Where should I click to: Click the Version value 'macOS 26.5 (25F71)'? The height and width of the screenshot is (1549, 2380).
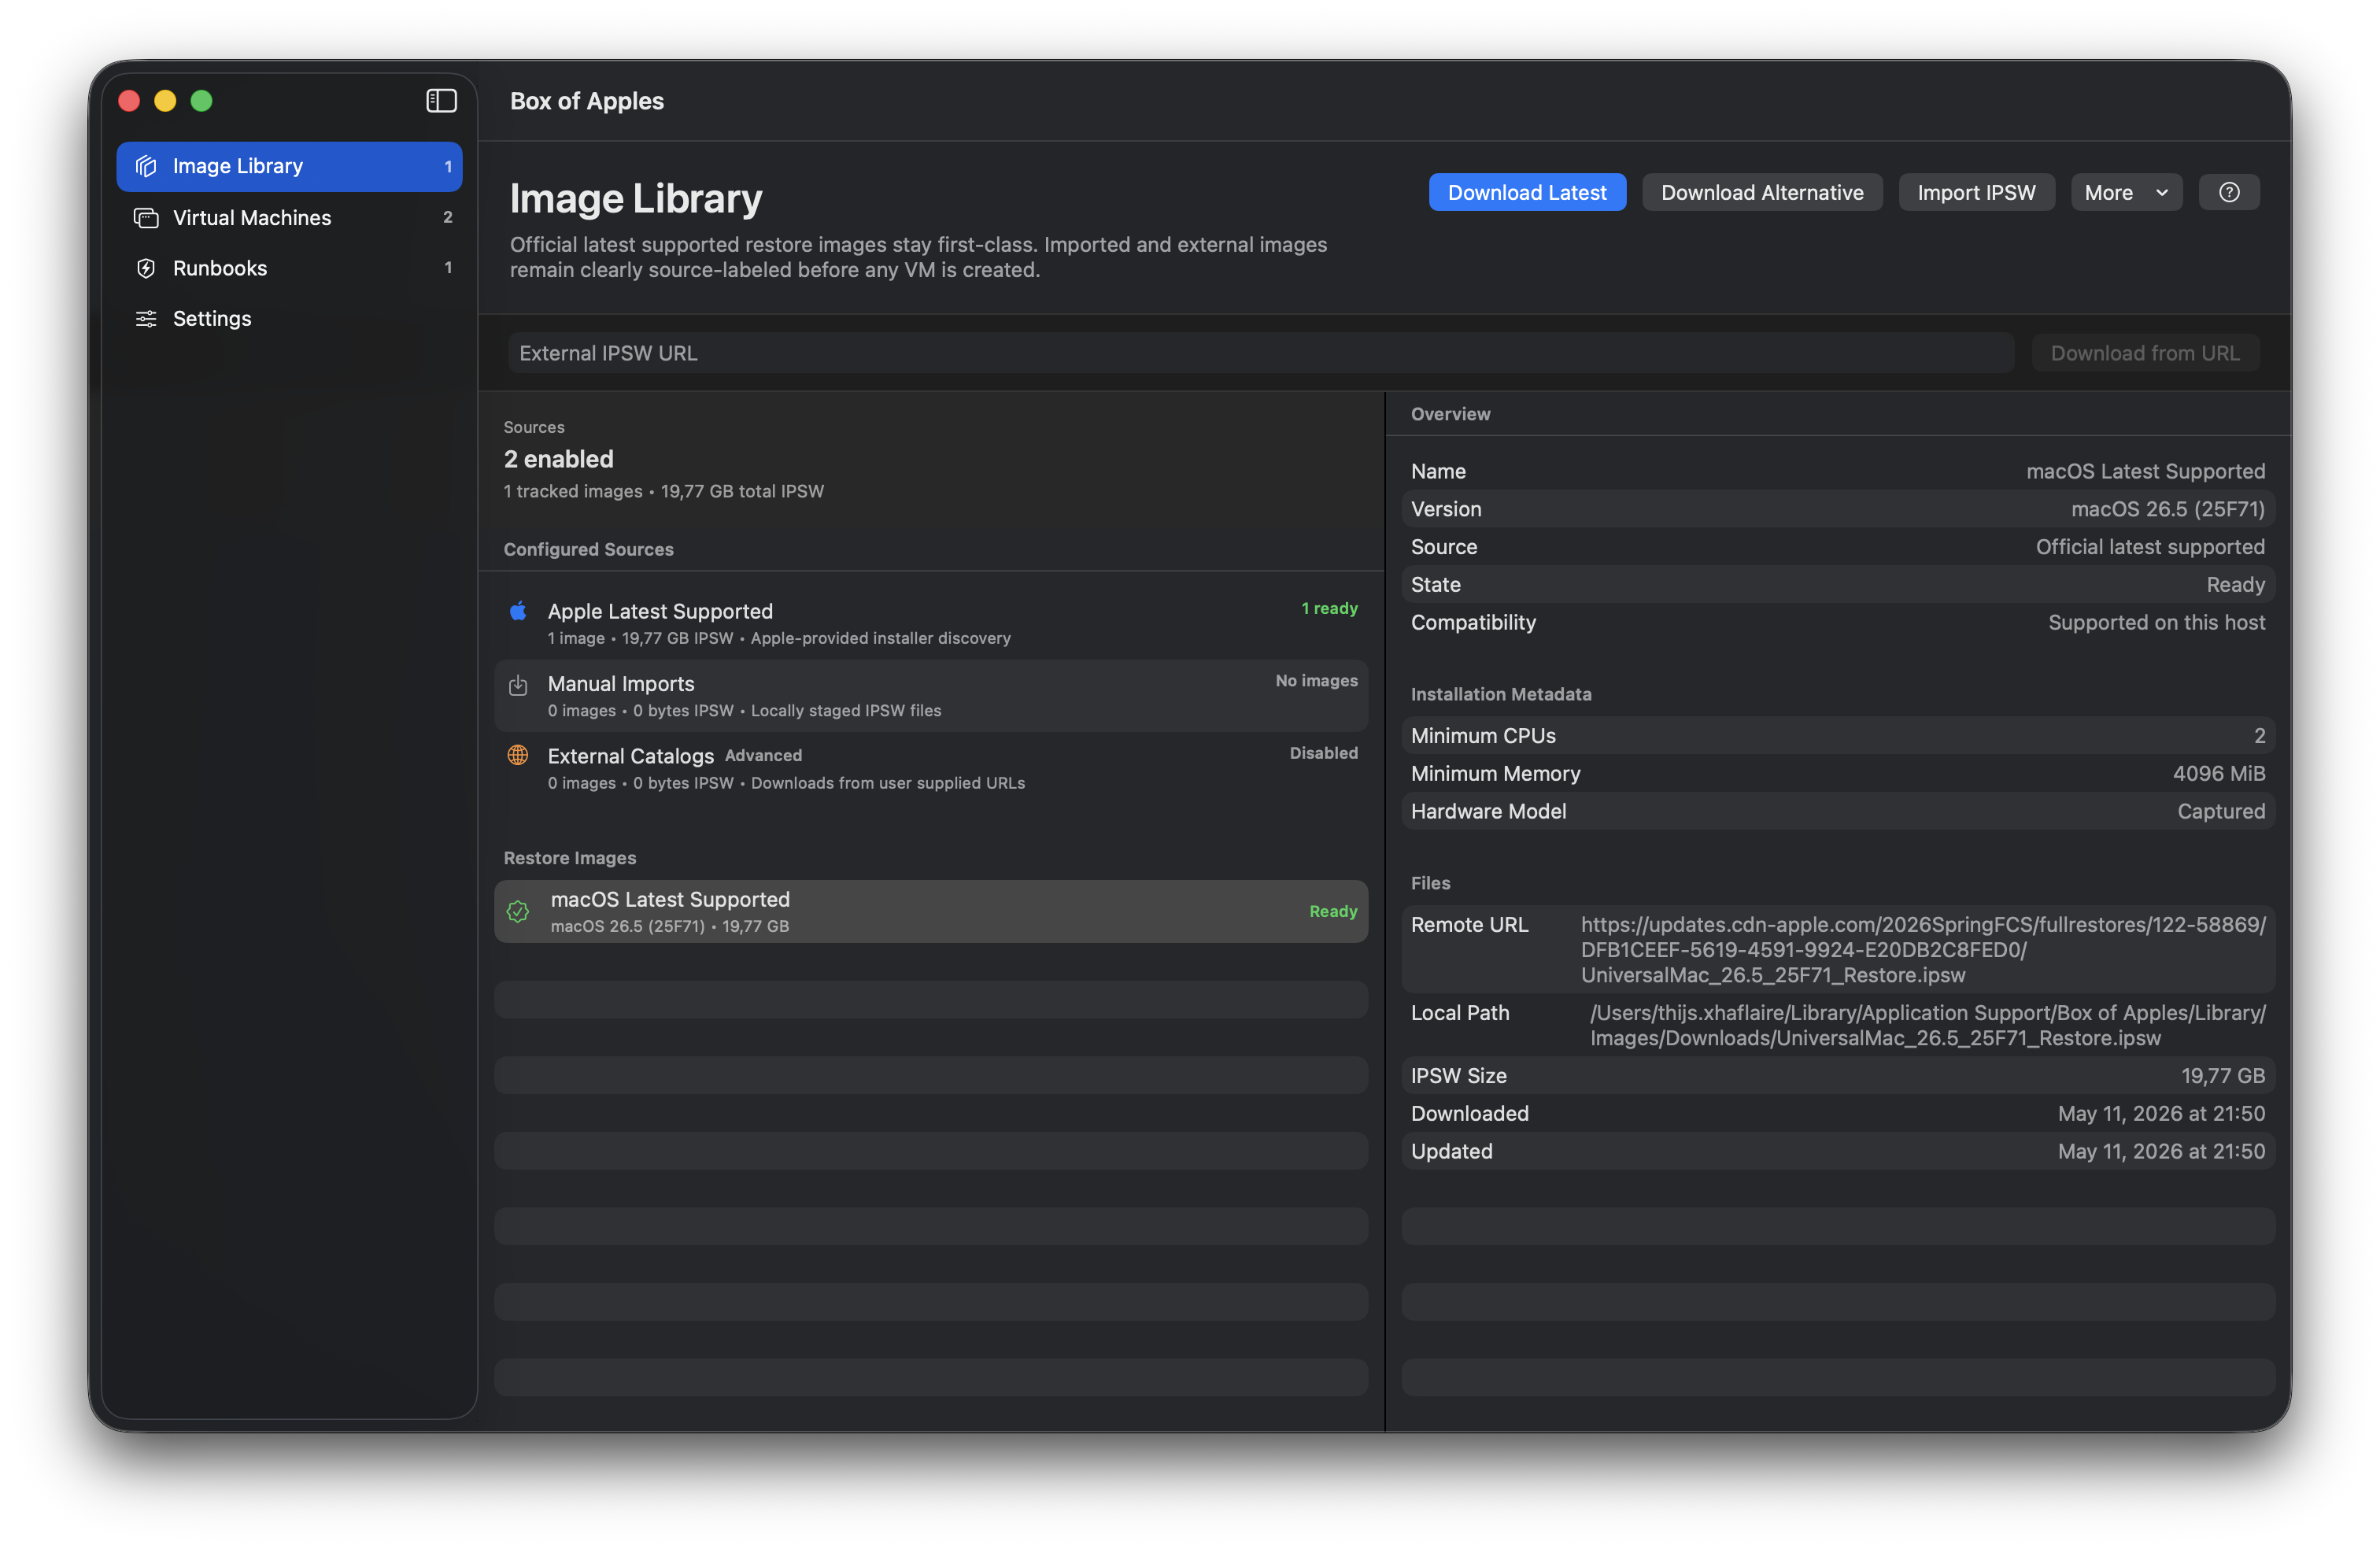pos(2167,509)
